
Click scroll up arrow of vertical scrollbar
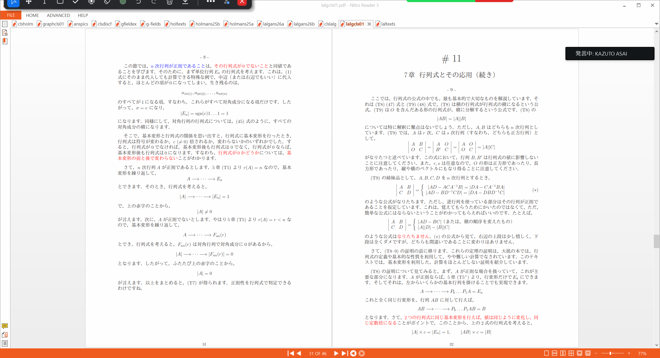click(656, 31)
